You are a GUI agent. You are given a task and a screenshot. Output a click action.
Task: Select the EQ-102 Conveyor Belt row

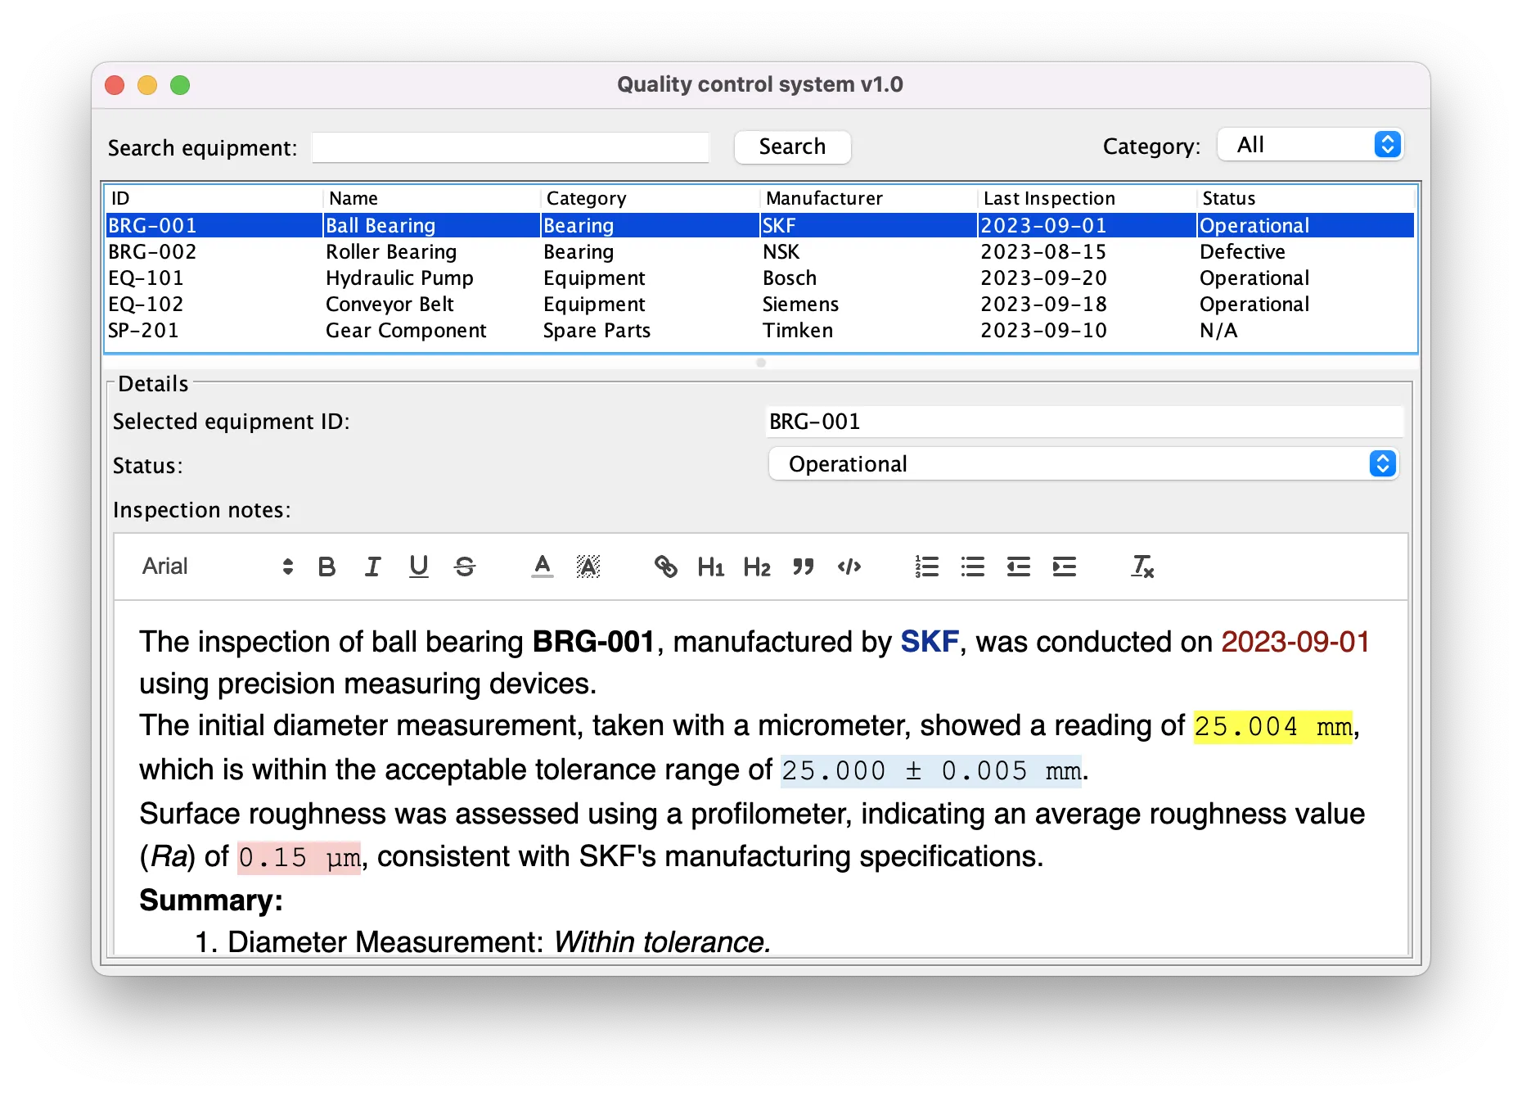point(760,304)
